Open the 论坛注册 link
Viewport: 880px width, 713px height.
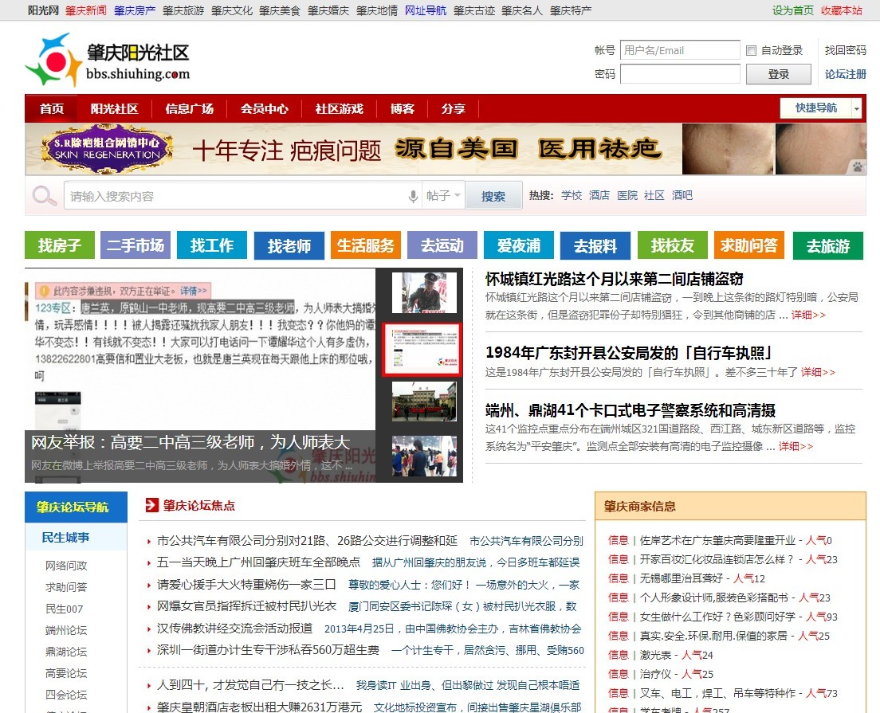click(x=845, y=74)
